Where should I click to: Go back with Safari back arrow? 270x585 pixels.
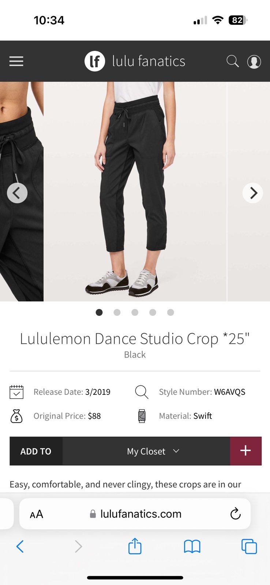(x=20, y=547)
